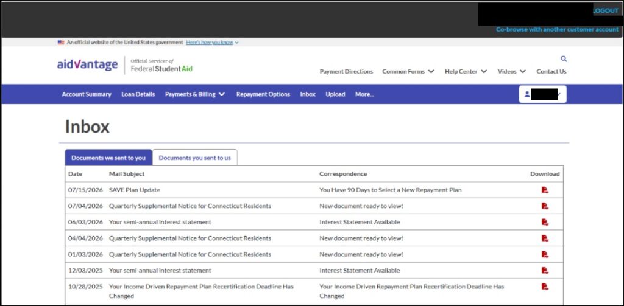
Task: Expand the Common Forms dropdown
Action: pos(408,72)
